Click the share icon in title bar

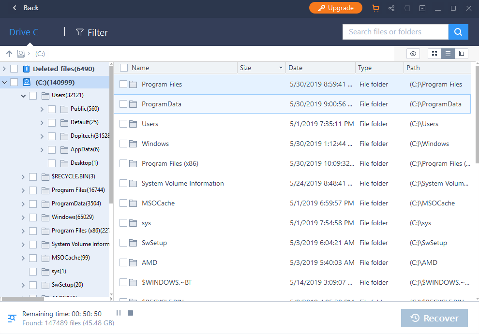click(x=391, y=8)
